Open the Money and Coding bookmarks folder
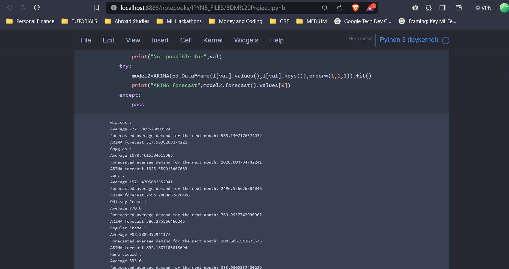Screen dimensions: 509x269 tap(236, 21)
